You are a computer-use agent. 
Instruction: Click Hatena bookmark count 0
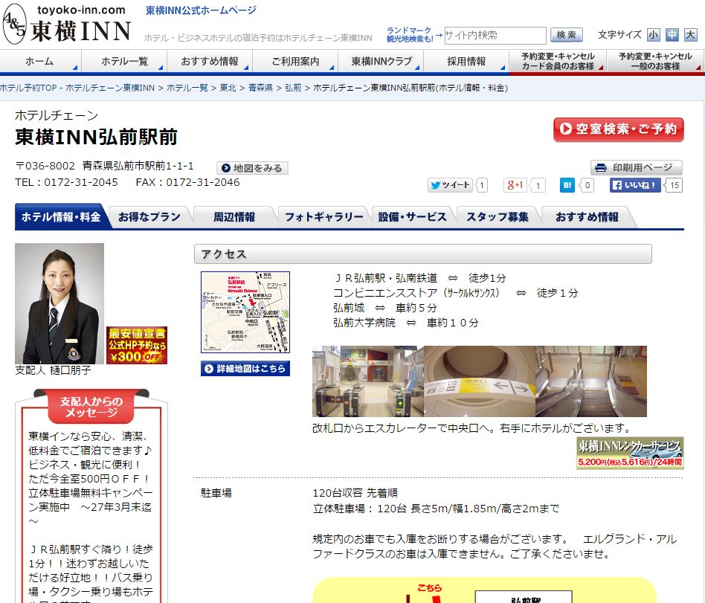coord(587,185)
